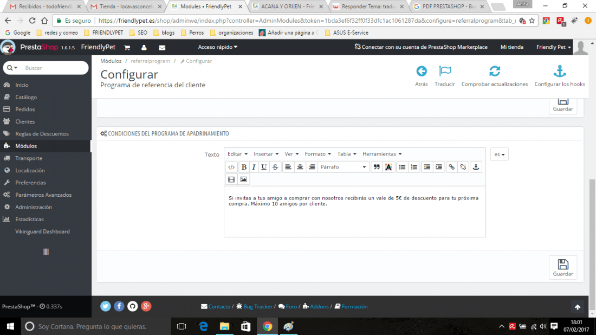Open PrestaShop Twitter link
This screenshot has height=335, width=596.
(x=105, y=306)
